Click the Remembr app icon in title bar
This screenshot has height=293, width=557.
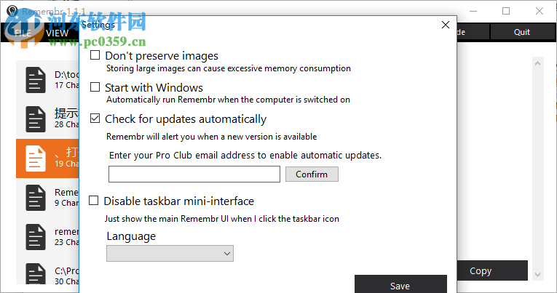[11, 11]
